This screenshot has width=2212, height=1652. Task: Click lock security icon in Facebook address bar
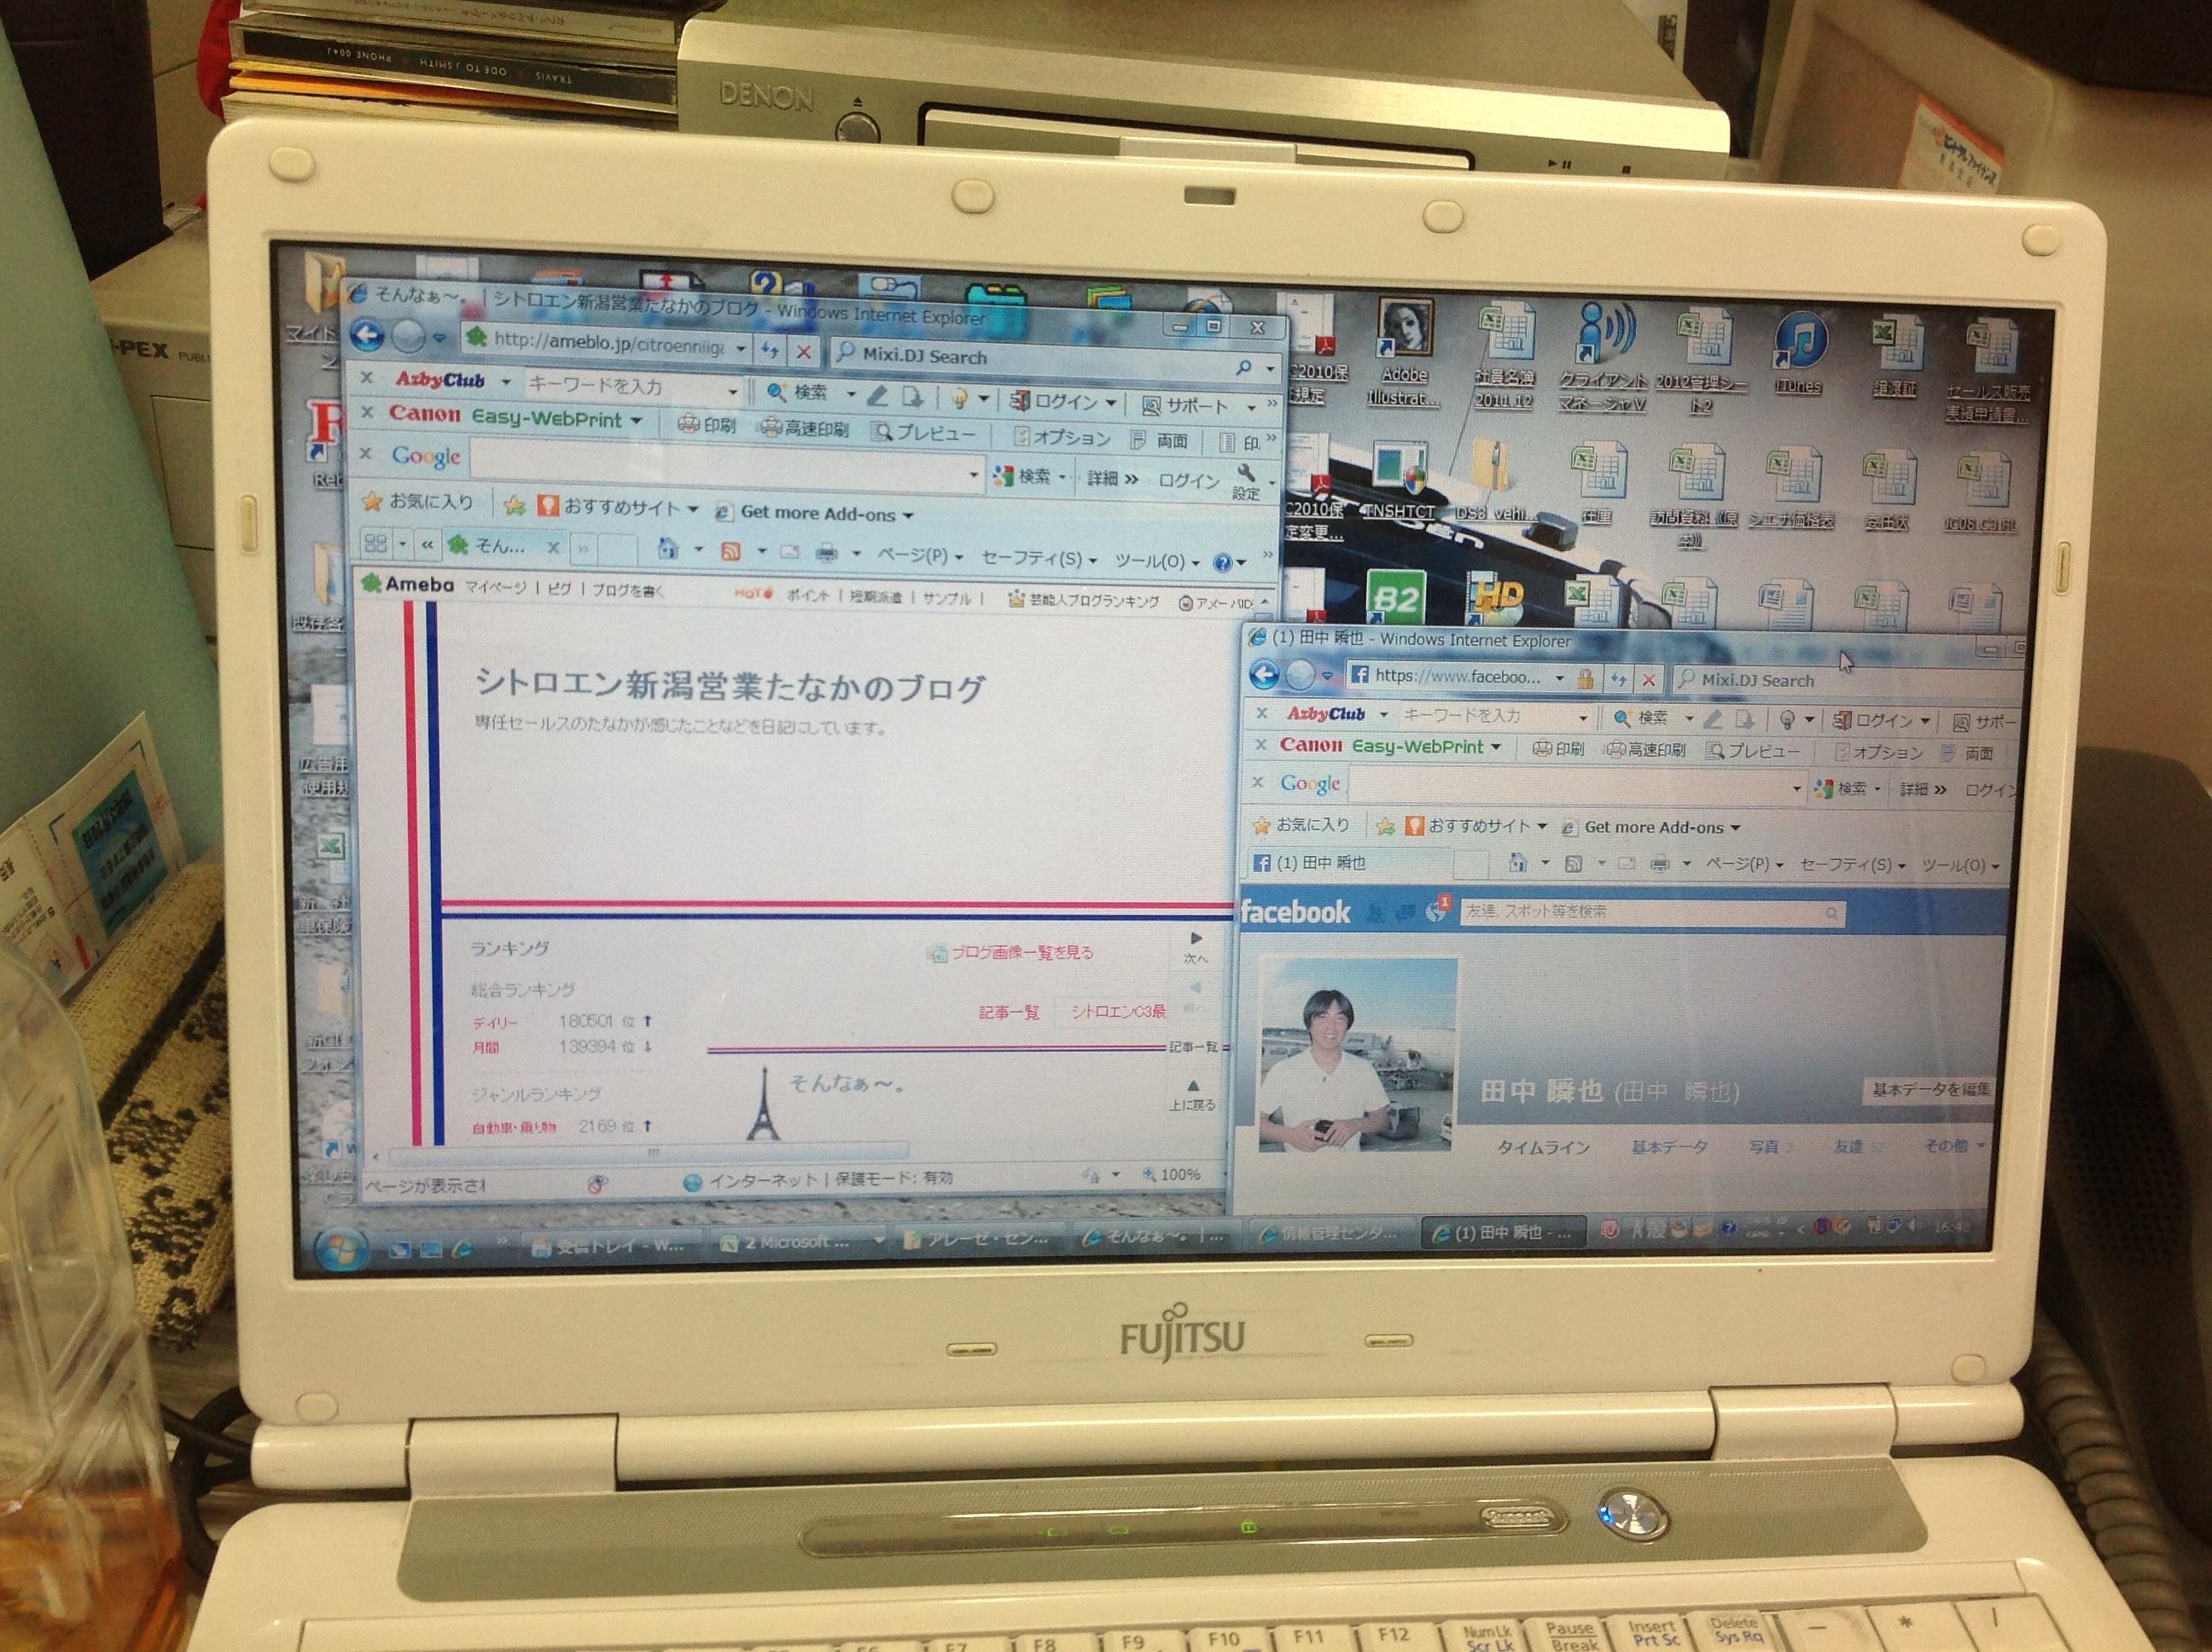[1585, 679]
